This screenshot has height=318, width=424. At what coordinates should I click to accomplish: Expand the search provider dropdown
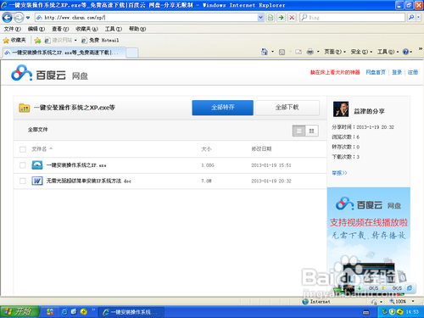pyautogui.click(x=418, y=18)
